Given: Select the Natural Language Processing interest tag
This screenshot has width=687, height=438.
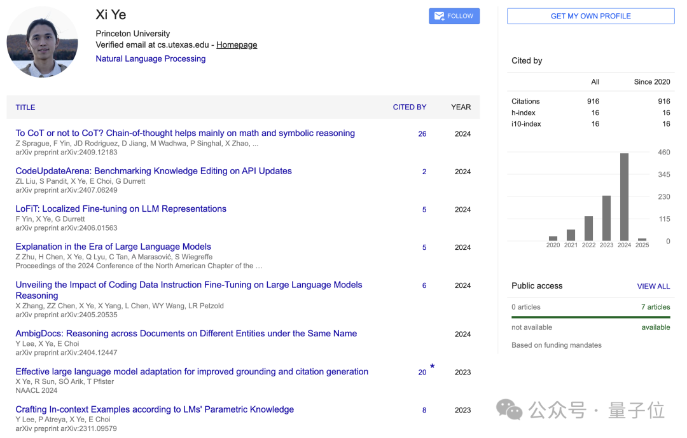Looking at the screenshot, I should pos(151,58).
